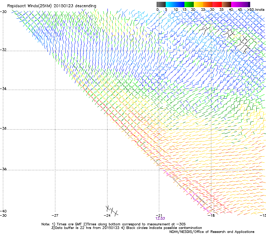Click the "-32" latitude axis label

3,50
